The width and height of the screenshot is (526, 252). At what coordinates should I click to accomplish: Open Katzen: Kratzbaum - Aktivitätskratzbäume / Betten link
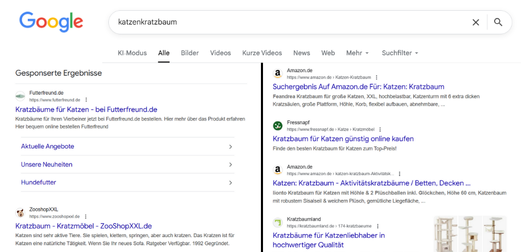click(x=372, y=183)
